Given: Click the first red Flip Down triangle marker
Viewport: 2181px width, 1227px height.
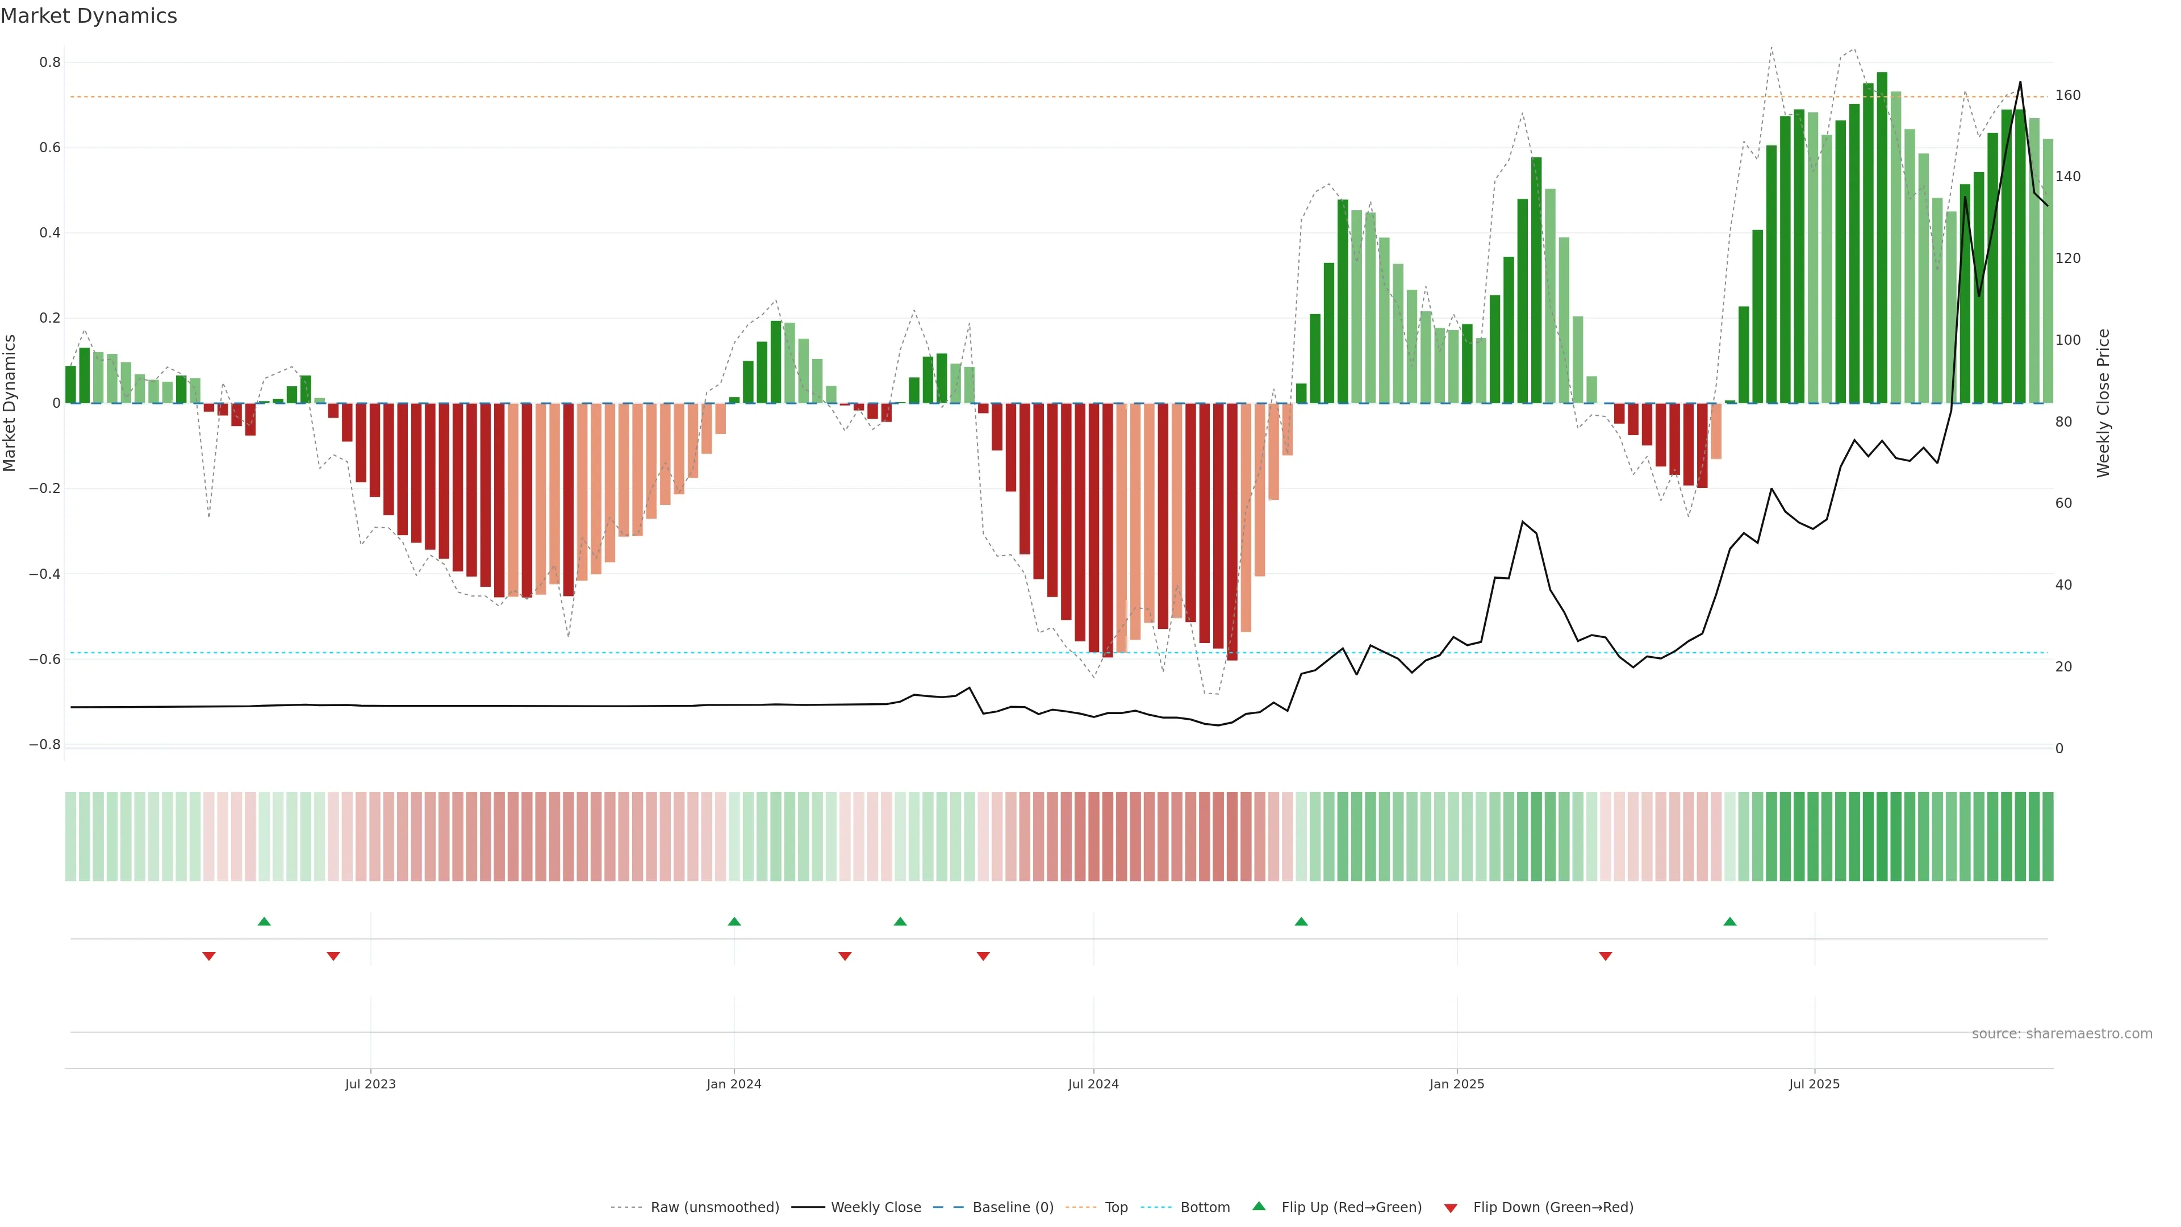Looking at the screenshot, I should [209, 956].
